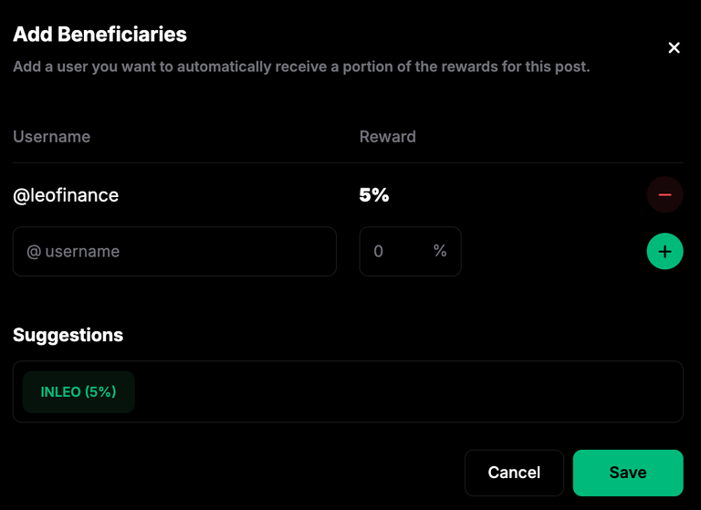Click the Suggestions heading
The image size is (701, 510).
68,335
